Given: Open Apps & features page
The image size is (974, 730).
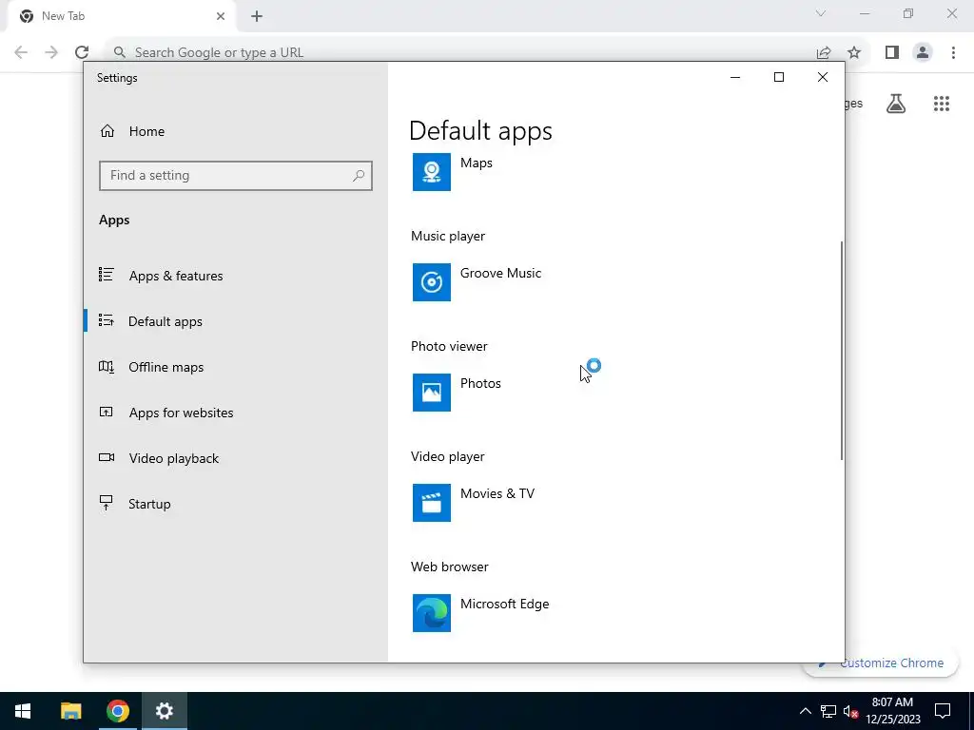Looking at the screenshot, I should click(x=236, y=275).
